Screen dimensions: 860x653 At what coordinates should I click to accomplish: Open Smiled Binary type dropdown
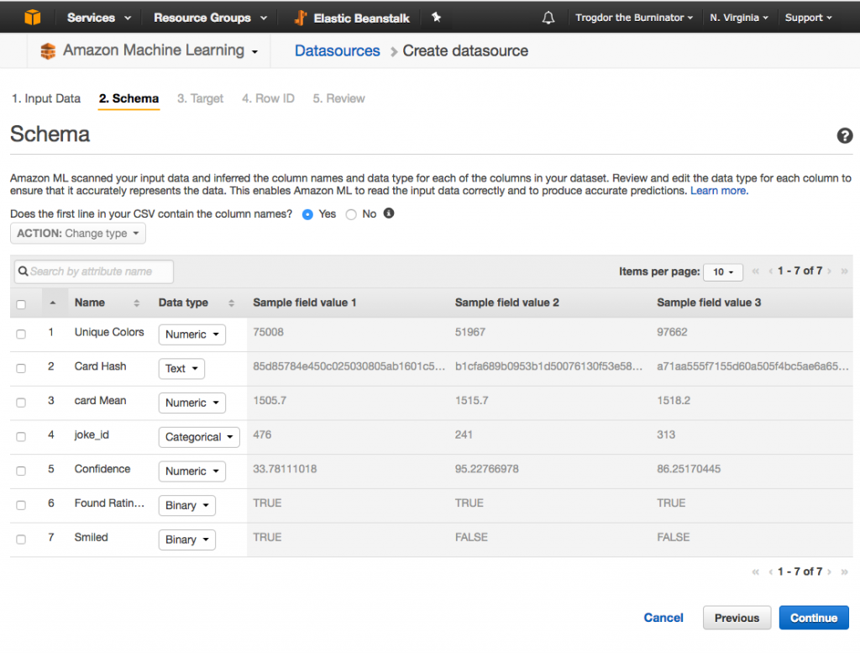pyautogui.click(x=187, y=540)
